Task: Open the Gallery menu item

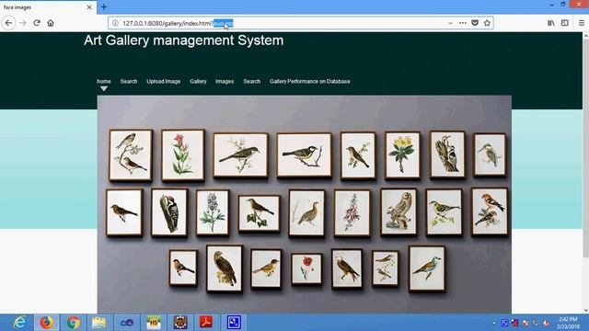Action: 198,81
